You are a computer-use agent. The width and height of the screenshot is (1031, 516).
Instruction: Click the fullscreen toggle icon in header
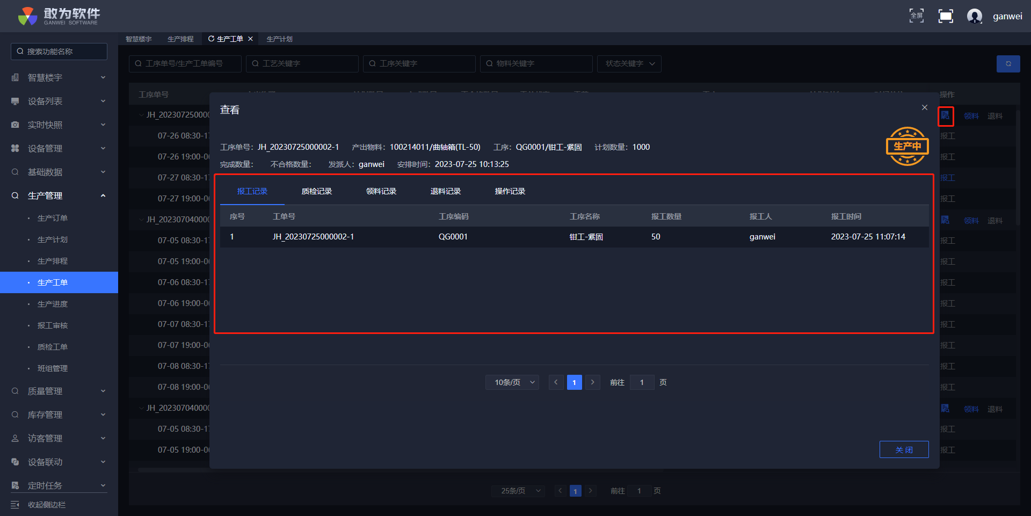(916, 16)
